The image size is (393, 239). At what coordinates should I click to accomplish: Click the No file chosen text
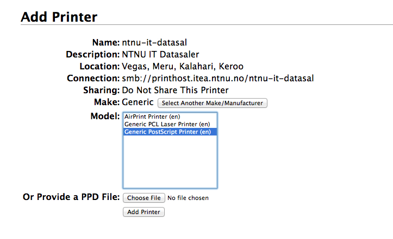[x=188, y=198]
